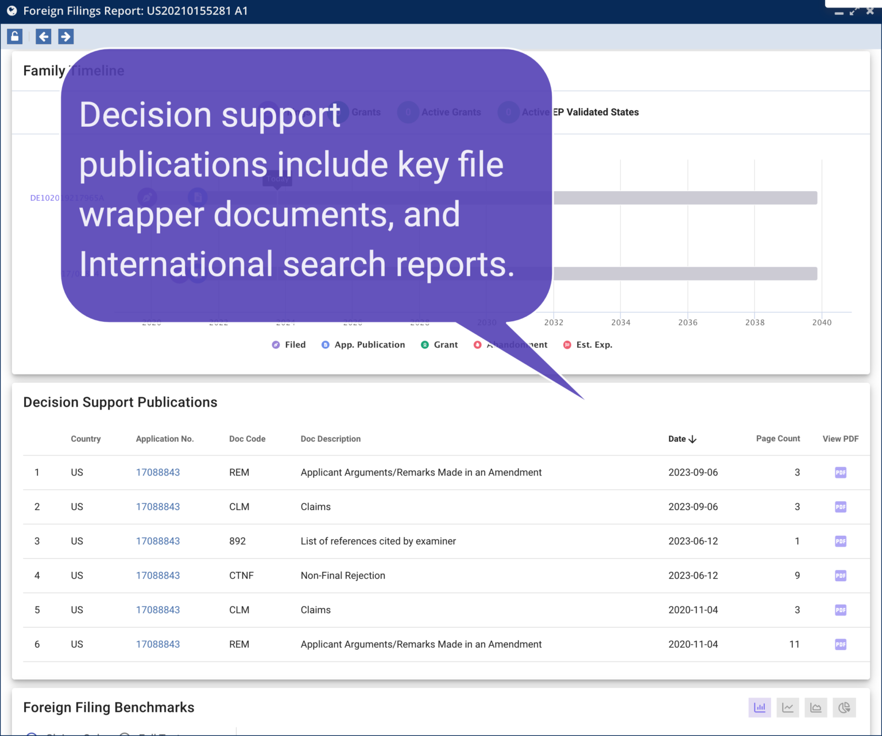
Task: Switch benchmarks to line chart view
Action: tap(787, 707)
